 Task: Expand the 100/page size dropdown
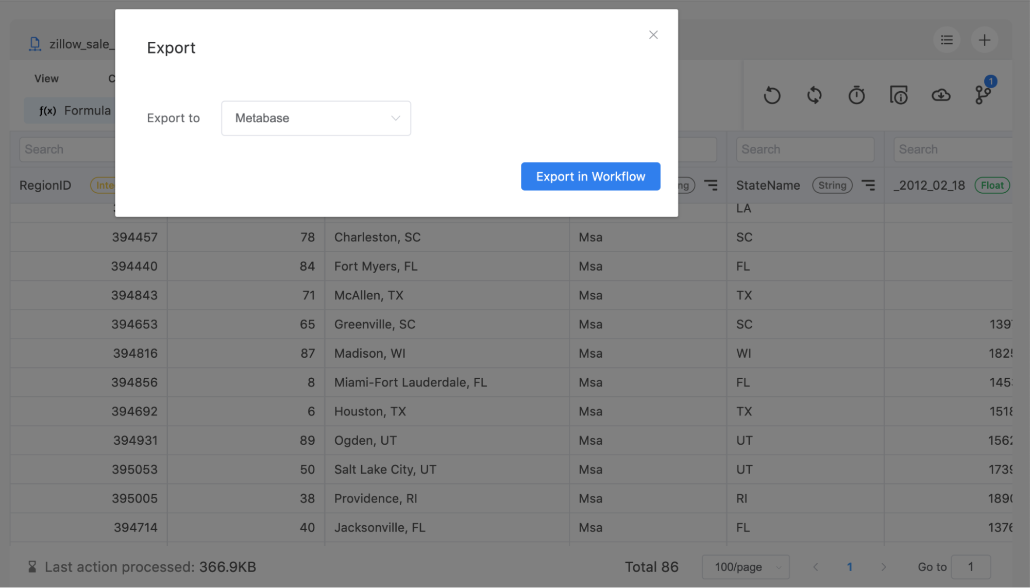pos(745,567)
